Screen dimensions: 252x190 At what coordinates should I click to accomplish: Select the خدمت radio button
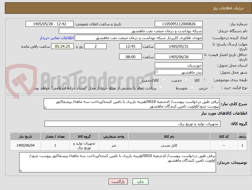(x=186, y=80)
